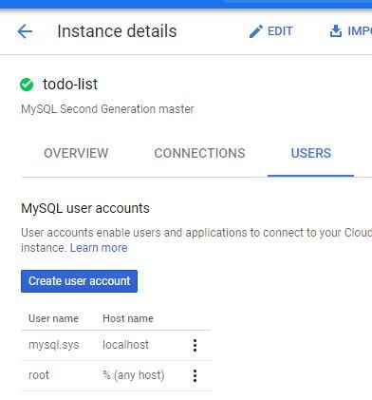Viewport: 372px width, 400px height.
Task: Select the todo-list instance name
Action: (70, 85)
